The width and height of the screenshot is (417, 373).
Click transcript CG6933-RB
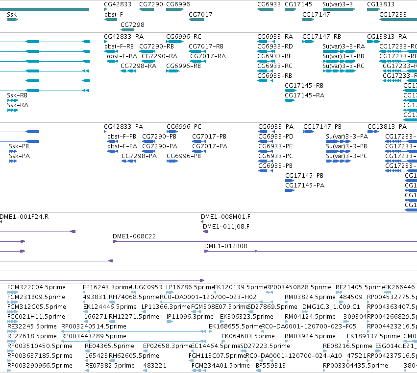click(x=265, y=81)
